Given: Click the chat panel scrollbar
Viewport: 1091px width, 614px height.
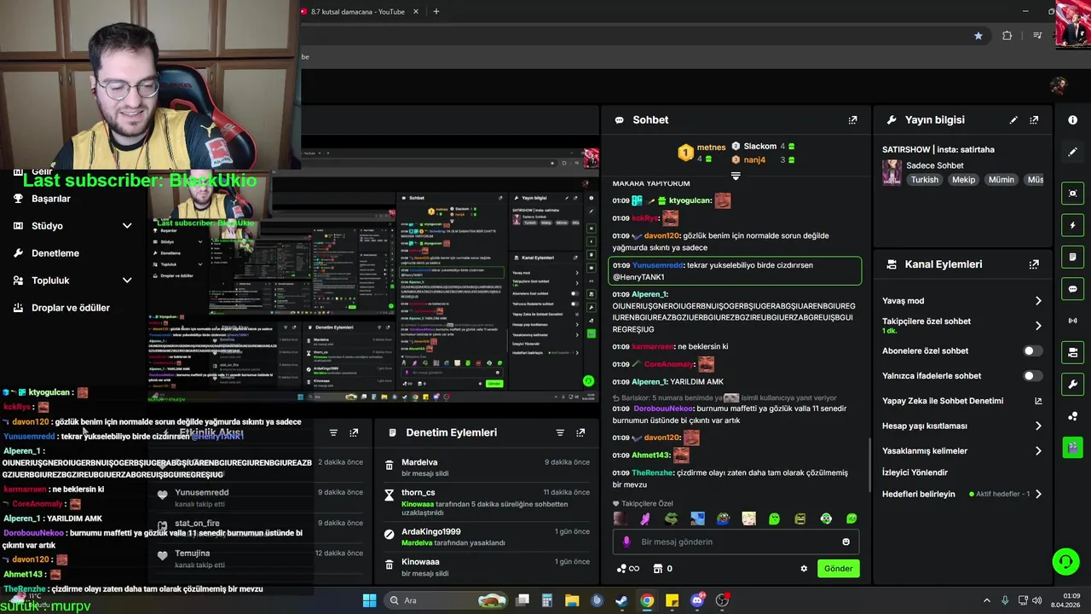Looking at the screenshot, I should tap(869, 466).
